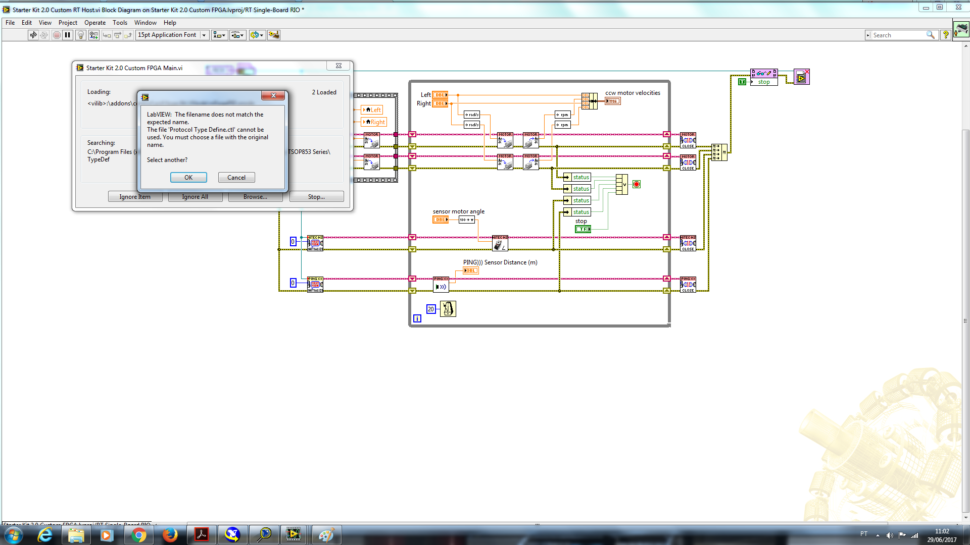Open the Operate menu
This screenshot has height=545, width=970.
[95, 23]
